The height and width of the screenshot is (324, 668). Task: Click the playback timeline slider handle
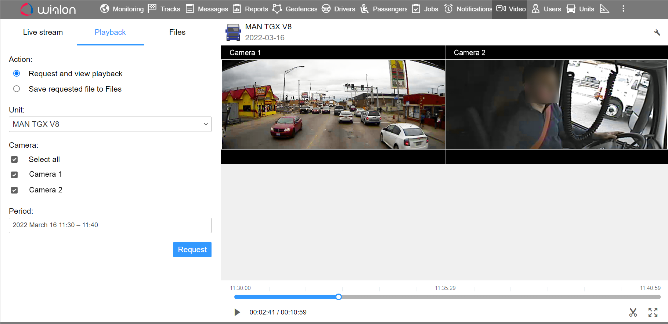339,297
